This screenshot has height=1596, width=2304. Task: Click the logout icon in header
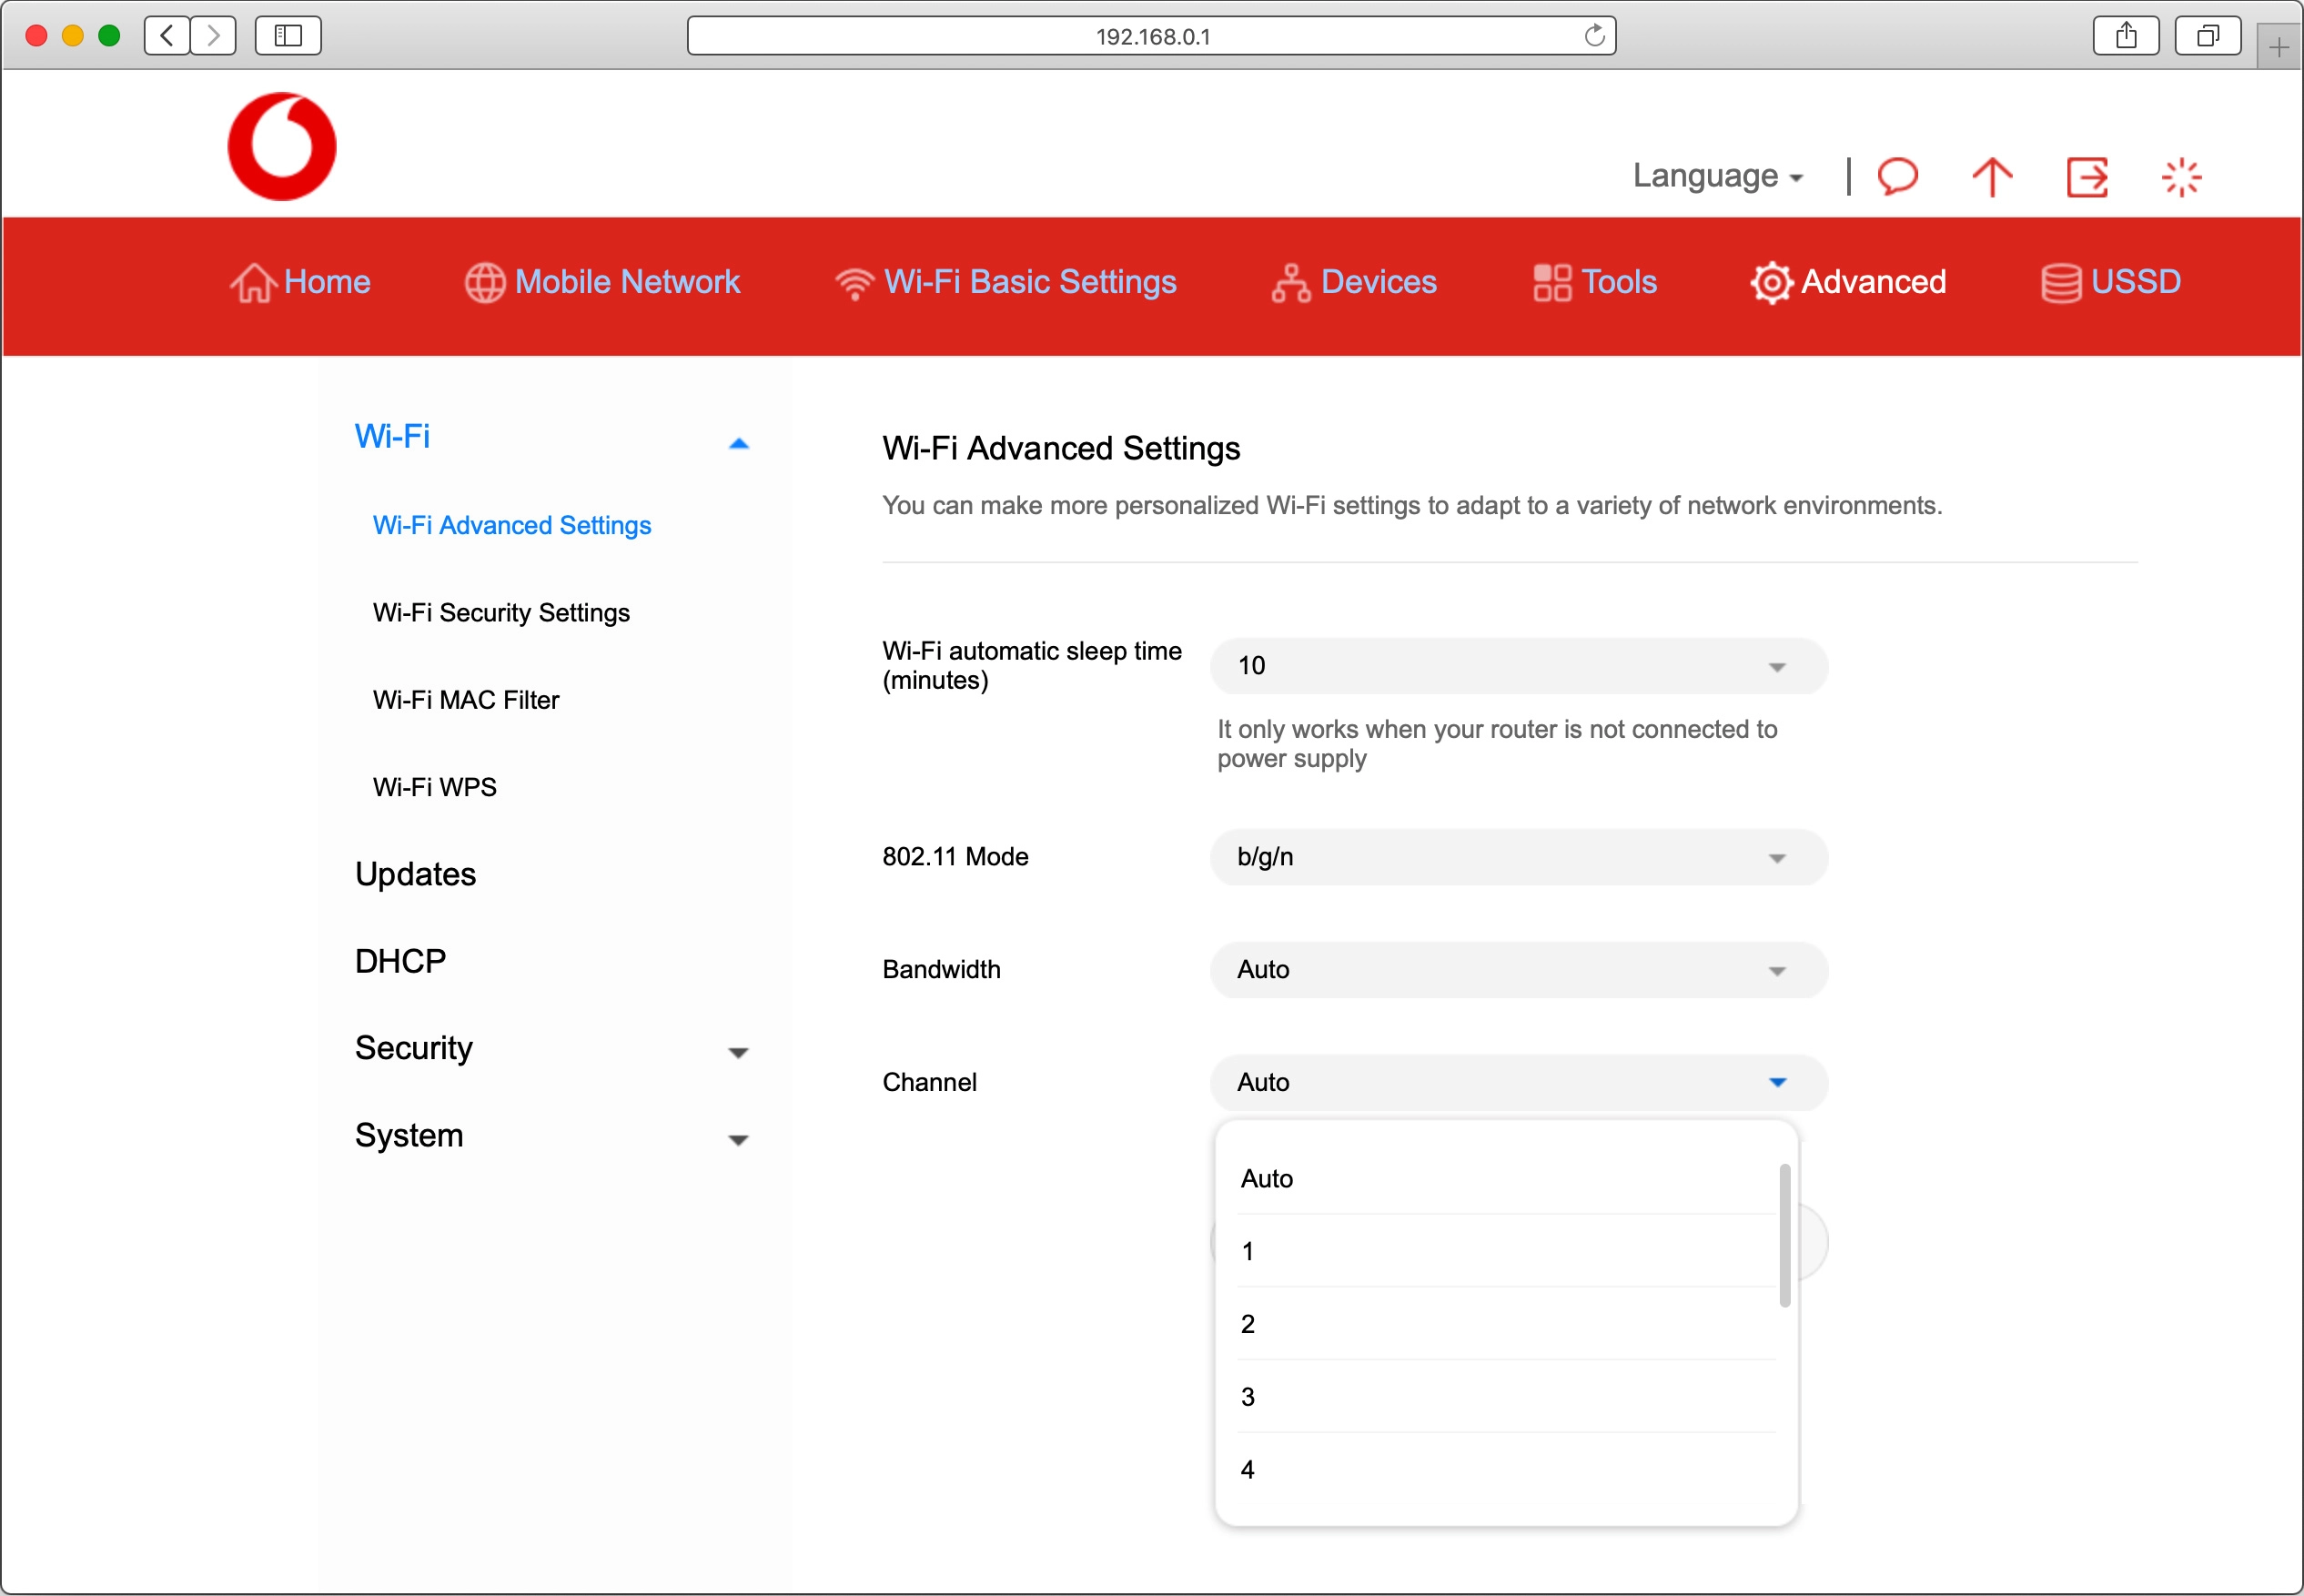[x=2087, y=177]
